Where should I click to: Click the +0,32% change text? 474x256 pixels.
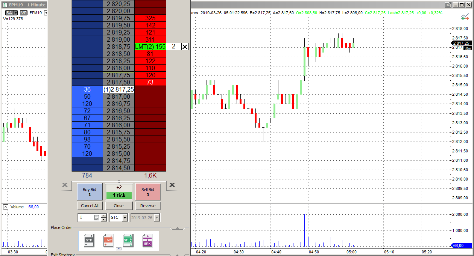tap(435, 13)
